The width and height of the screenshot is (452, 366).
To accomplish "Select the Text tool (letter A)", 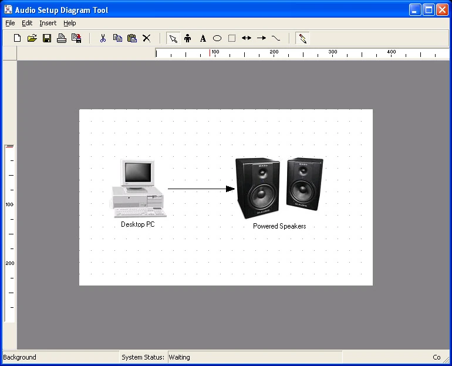I will 203,38.
